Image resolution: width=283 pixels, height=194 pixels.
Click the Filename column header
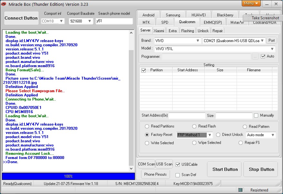pyautogui.click(x=254, y=70)
